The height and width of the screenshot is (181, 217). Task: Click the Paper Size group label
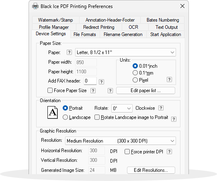(51, 43)
